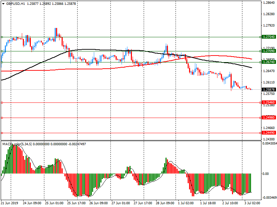Click the 27 Jun 17:00 time axis label
This screenshot has width=277, height=207.
pos(143,203)
